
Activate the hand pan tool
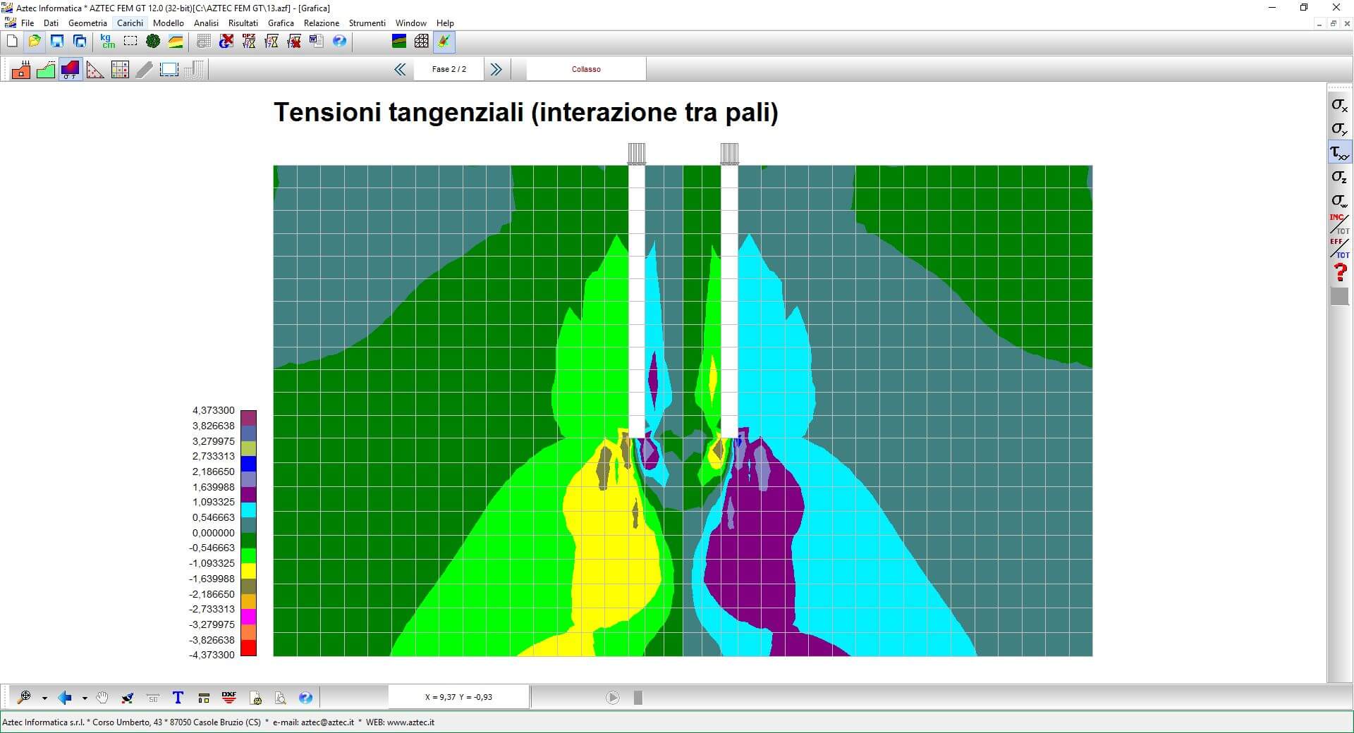102,698
